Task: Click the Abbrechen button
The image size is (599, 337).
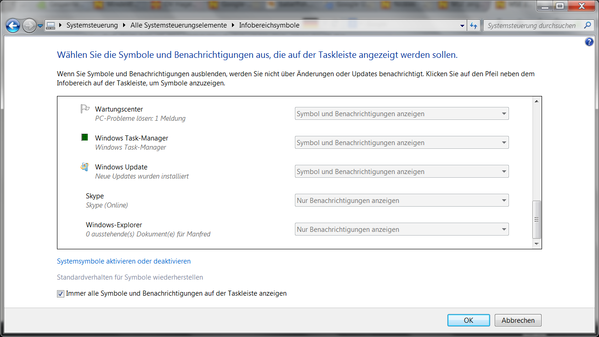Action: pos(518,320)
